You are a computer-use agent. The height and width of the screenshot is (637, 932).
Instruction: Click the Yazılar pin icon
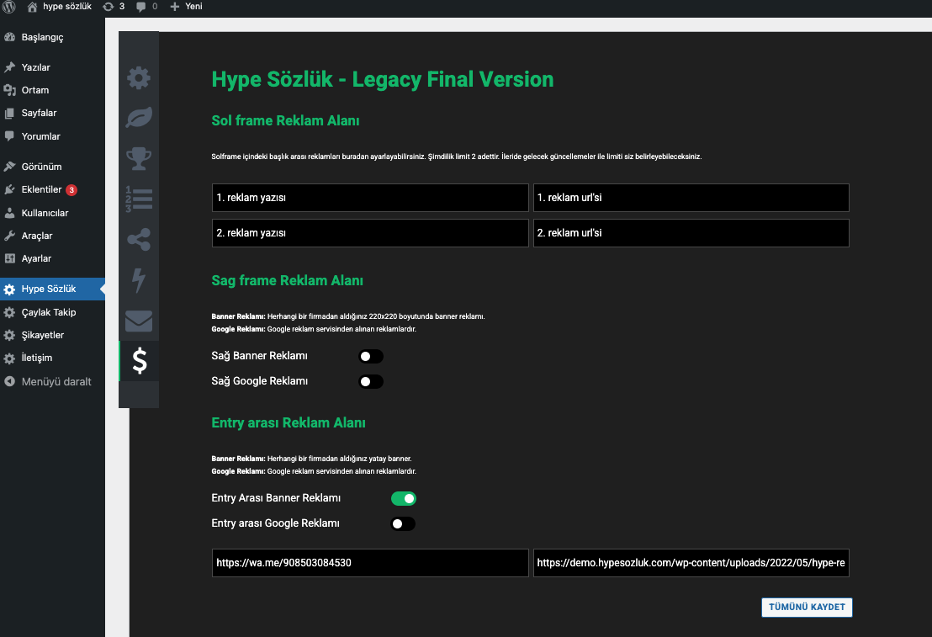(x=9, y=67)
